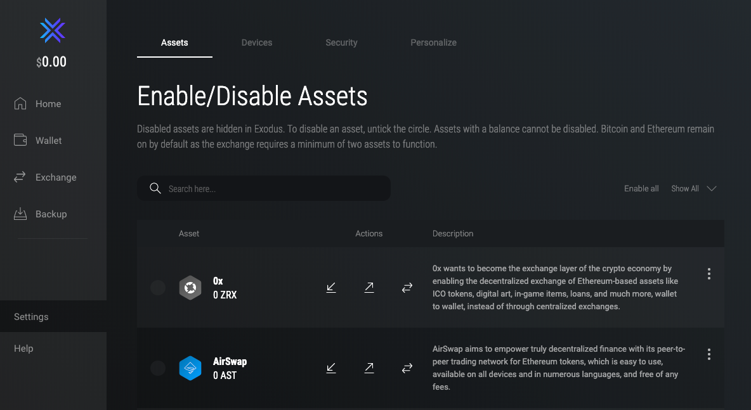Click the exchange arrows for AirSwap
Image resolution: width=751 pixels, height=410 pixels.
coord(407,368)
